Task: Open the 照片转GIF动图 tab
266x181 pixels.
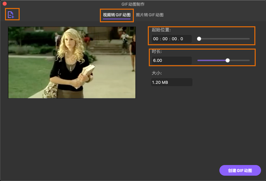Action: point(150,15)
